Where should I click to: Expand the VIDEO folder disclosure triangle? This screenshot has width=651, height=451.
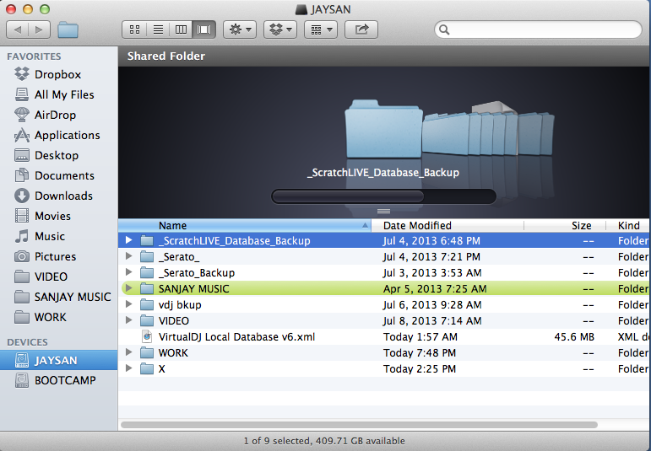coord(129,321)
